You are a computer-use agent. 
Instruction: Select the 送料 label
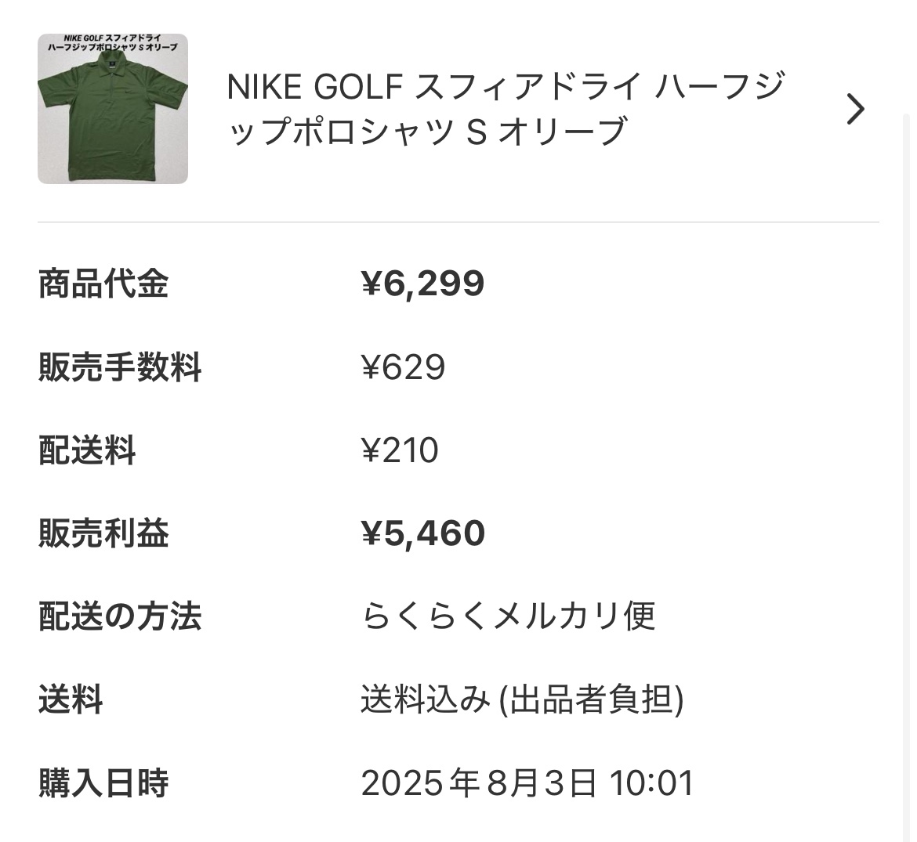pos(71,699)
